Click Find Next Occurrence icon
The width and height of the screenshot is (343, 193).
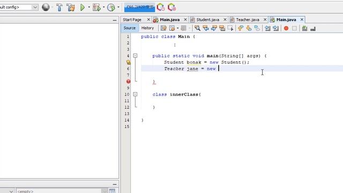(214, 28)
